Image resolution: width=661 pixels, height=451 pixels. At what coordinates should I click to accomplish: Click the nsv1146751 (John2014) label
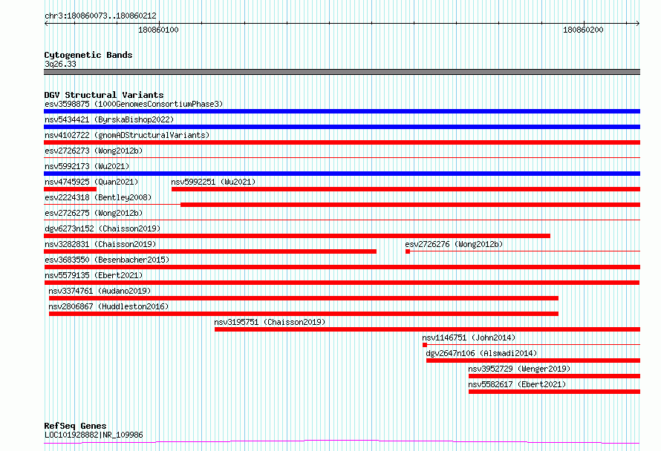pos(469,338)
